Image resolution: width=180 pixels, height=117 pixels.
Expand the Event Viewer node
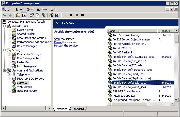click(9, 30)
